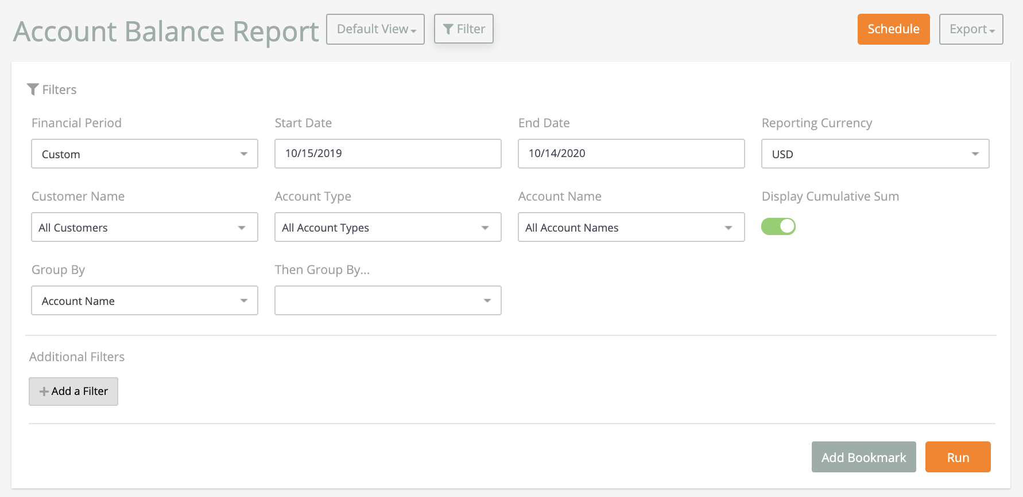Expand the All Customers dropdown
Viewport: 1023px width, 497px height.
(x=145, y=227)
